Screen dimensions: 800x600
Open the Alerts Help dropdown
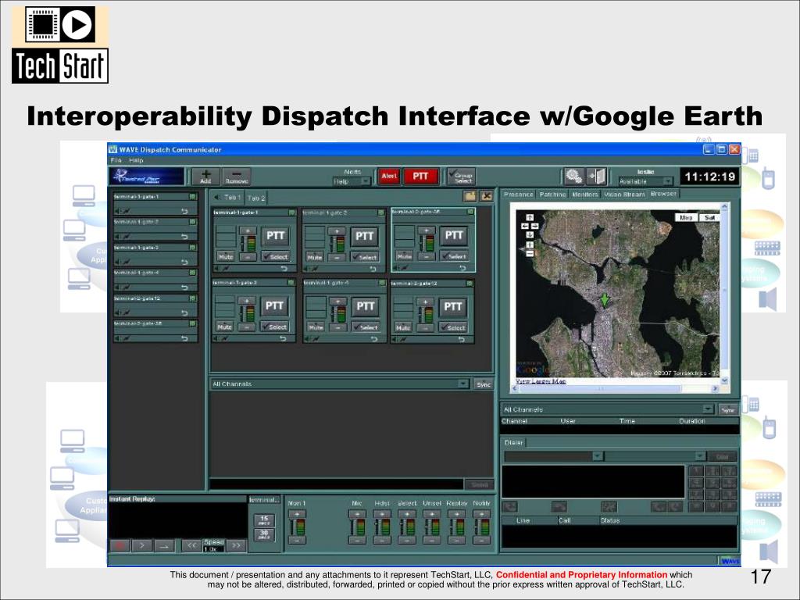pyautogui.click(x=352, y=181)
